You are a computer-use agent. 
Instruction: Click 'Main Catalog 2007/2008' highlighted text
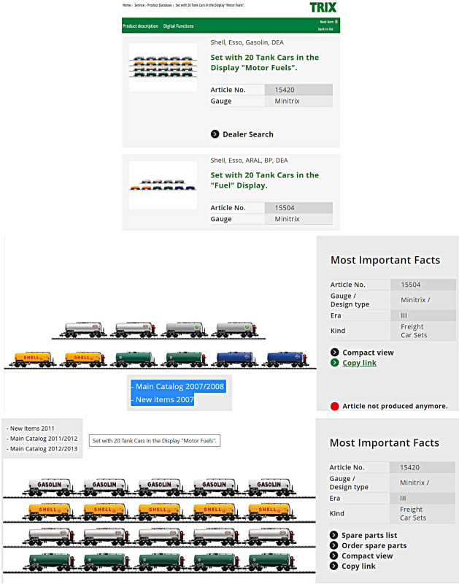coord(178,386)
